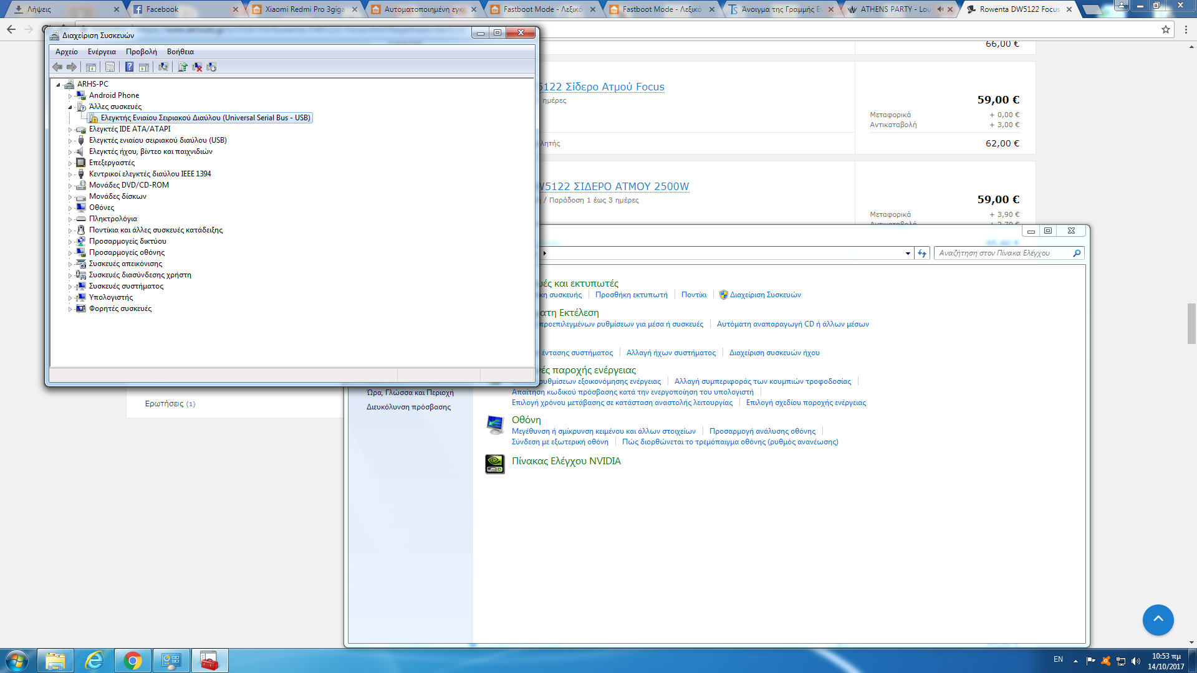Open the Ενέργεια menu
The height and width of the screenshot is (673, 1197).
102,52
